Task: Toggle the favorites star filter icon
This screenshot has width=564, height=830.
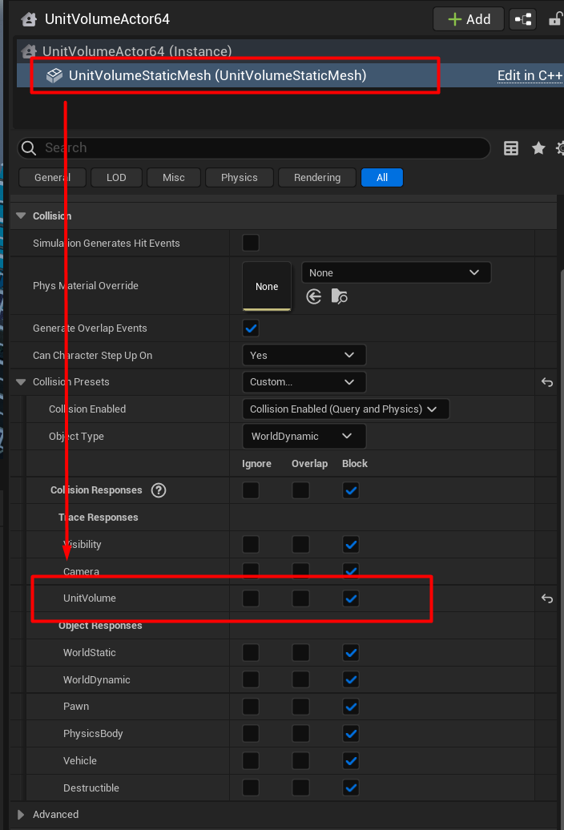Action: [x=538, y=148]
